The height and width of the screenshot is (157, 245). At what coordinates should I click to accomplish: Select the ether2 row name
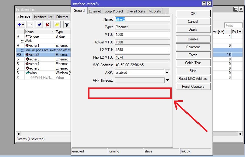click(34, 55)
